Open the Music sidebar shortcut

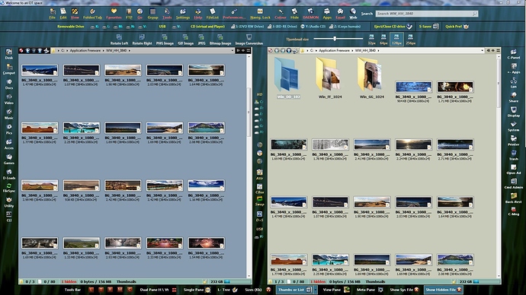click(x=8, y=114)
